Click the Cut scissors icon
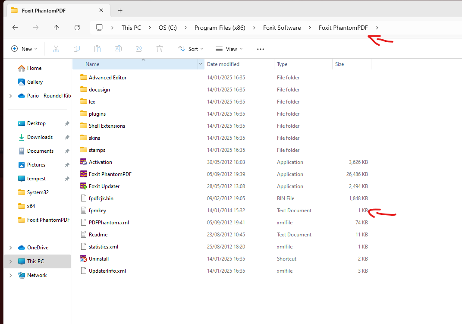The image size is (462, 324). click(x=56, y=49)
